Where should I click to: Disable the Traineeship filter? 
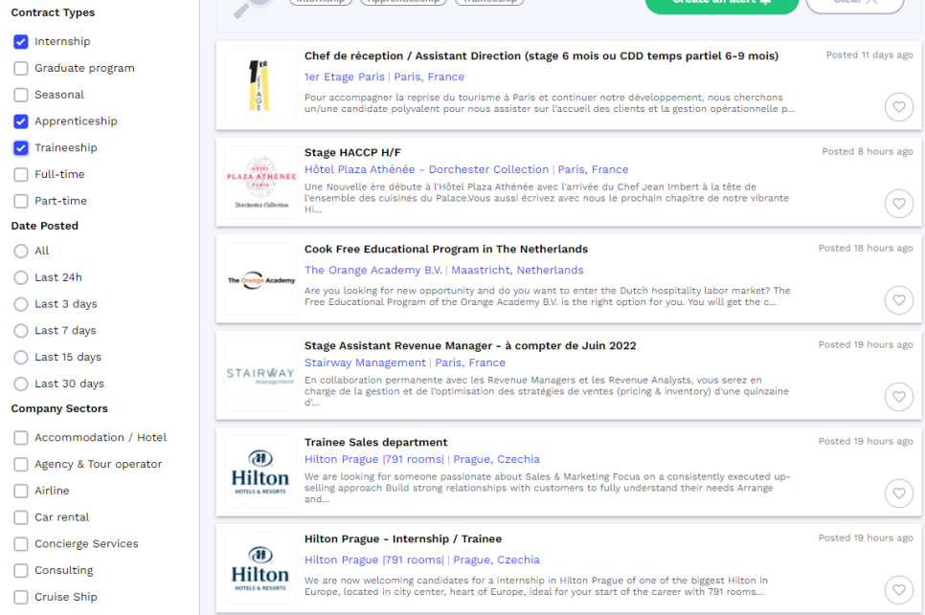(x=21, y=148)
